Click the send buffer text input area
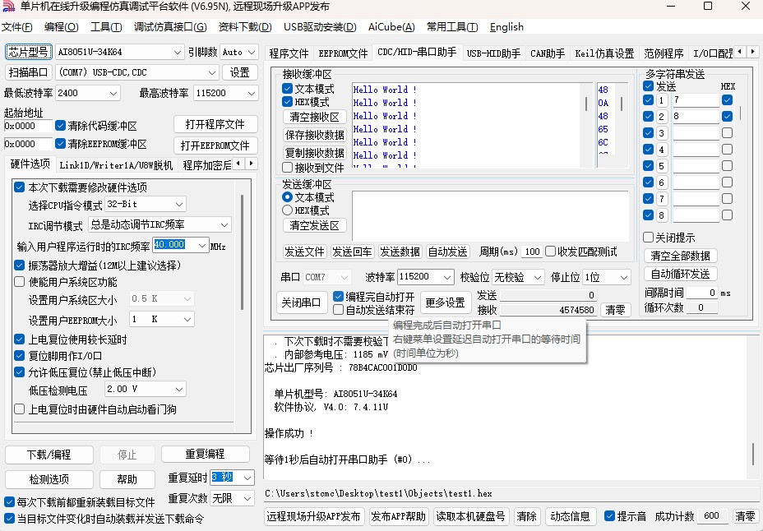The image size is (763, 531). click(489, 215)
